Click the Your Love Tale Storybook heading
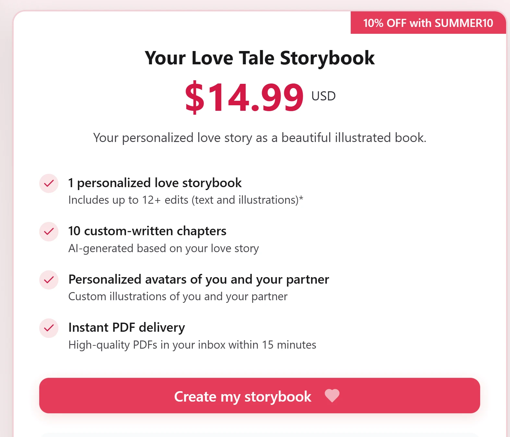 (x=260, y=58)
